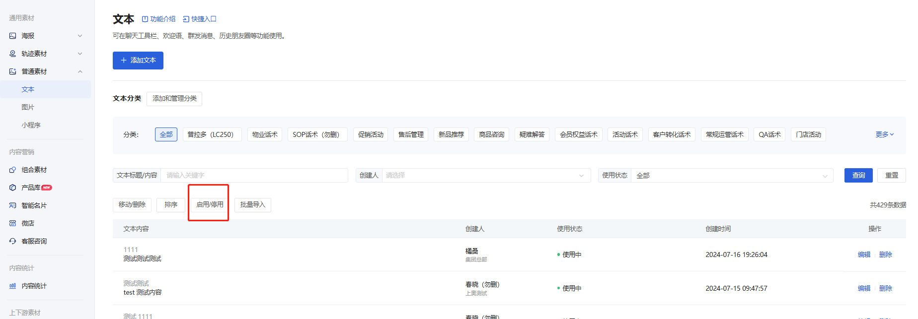
Task: Click the 2024-07-15 09:47:57 timestamp
Action: click(x=737, y=288)
